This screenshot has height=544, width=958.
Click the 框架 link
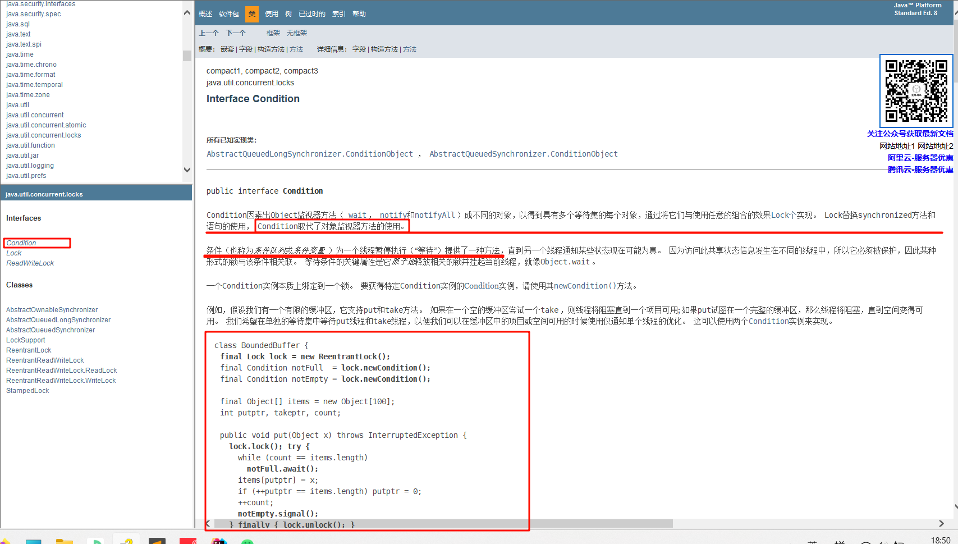[x=273, y=33]
